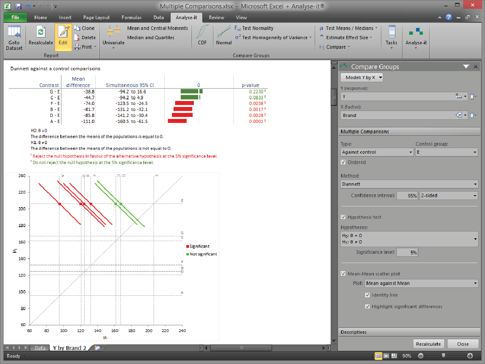
Task: Switch to the Page Layout ribbon tab
Action: (x=96, y=18)
